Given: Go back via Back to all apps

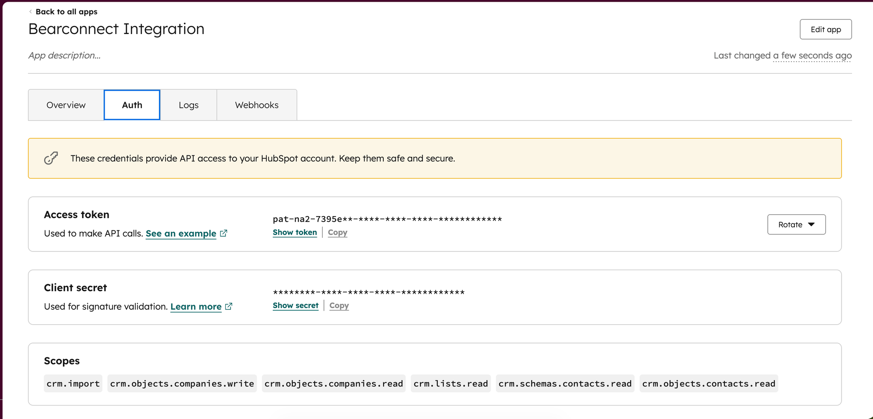Looking at the screenshot, I should click(66, 12).
